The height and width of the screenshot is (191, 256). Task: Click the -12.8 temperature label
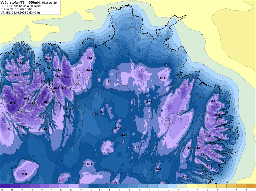pos(44,129)
